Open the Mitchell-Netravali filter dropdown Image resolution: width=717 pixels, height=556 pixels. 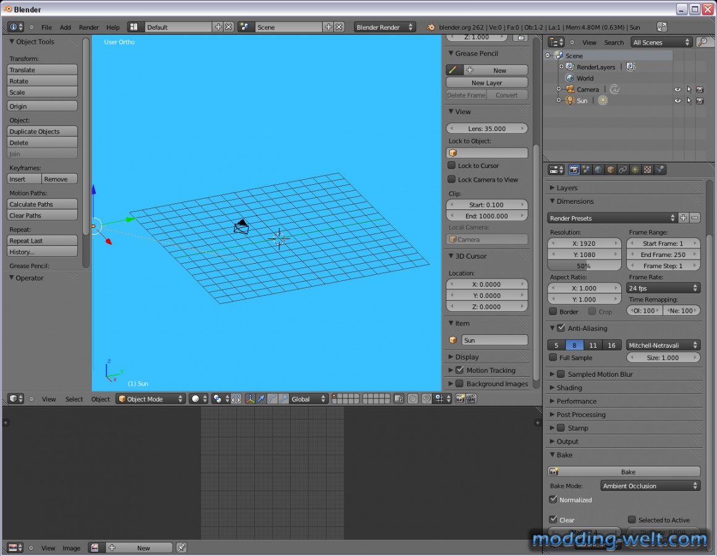tap(663, 345)
